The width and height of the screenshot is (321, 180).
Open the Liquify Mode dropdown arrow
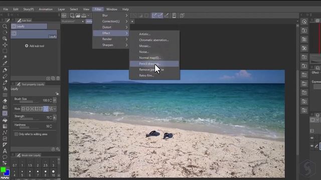55,109
